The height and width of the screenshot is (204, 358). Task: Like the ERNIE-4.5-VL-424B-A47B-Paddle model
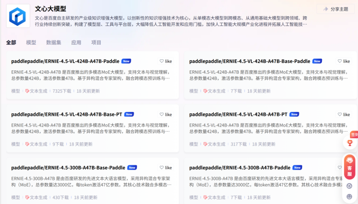coord(166,61)
